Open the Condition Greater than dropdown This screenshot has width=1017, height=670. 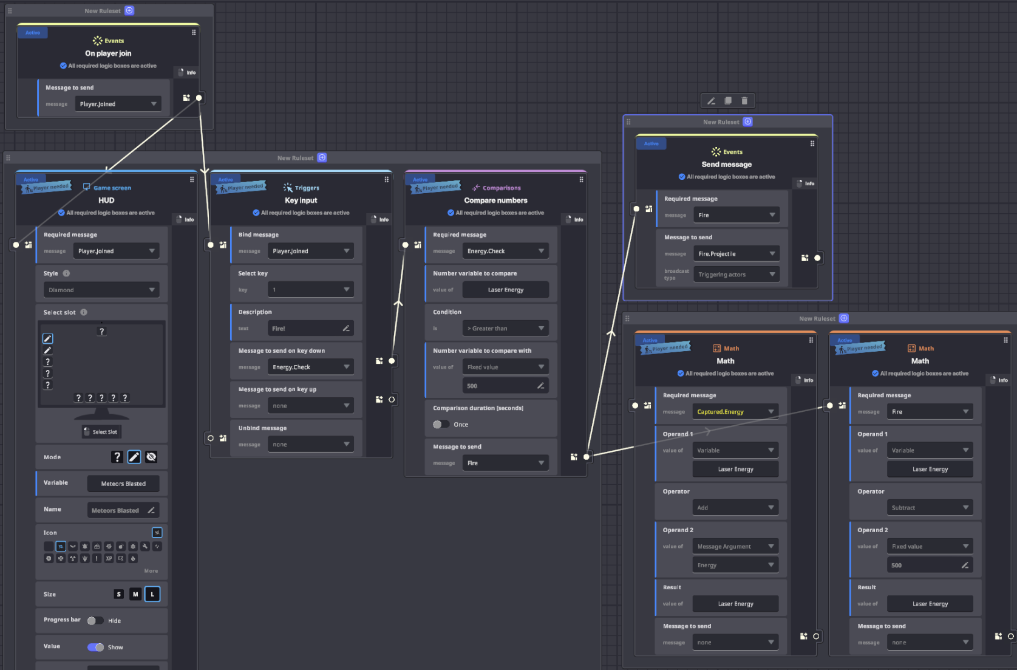[x=505, y=329]
